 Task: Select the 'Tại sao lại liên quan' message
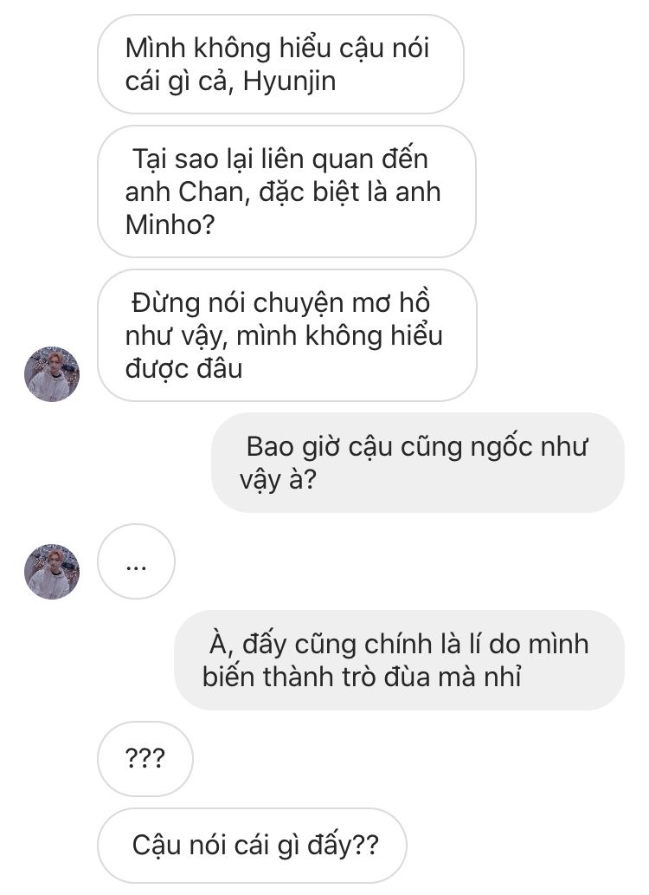point(286,191)
